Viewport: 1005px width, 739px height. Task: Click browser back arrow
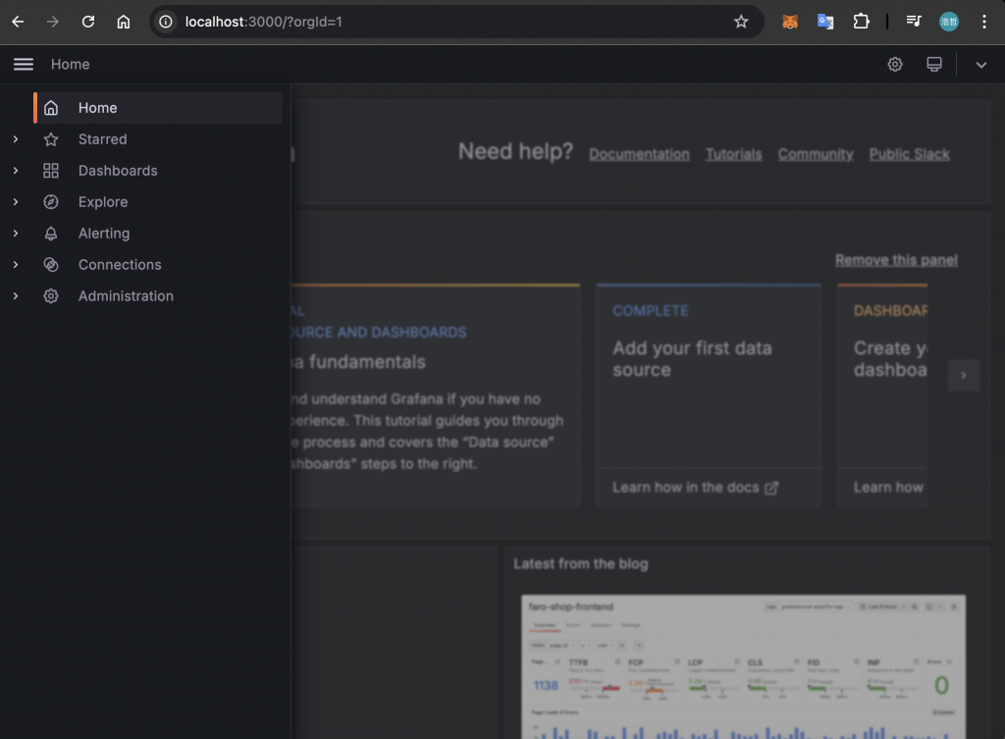point(18,22)
